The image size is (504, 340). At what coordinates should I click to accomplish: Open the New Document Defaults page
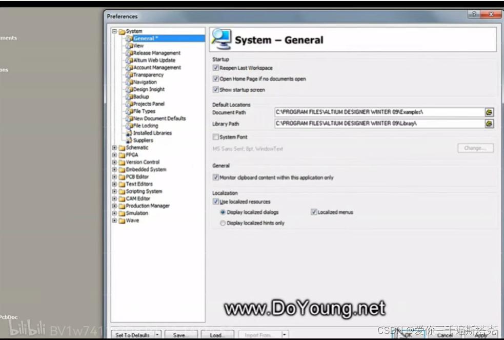click(x=159, y=118)
